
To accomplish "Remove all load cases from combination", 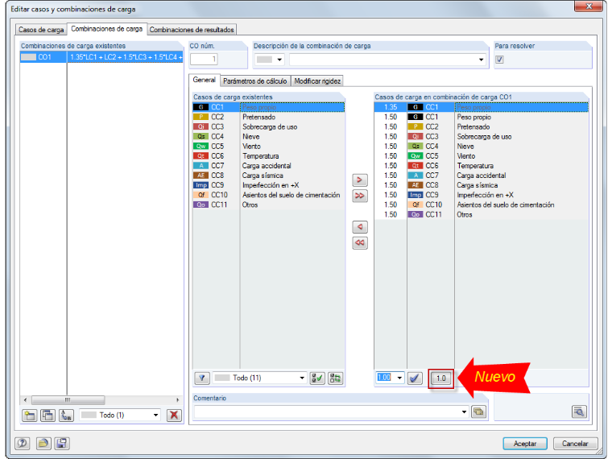I will [x=359, y=242].
